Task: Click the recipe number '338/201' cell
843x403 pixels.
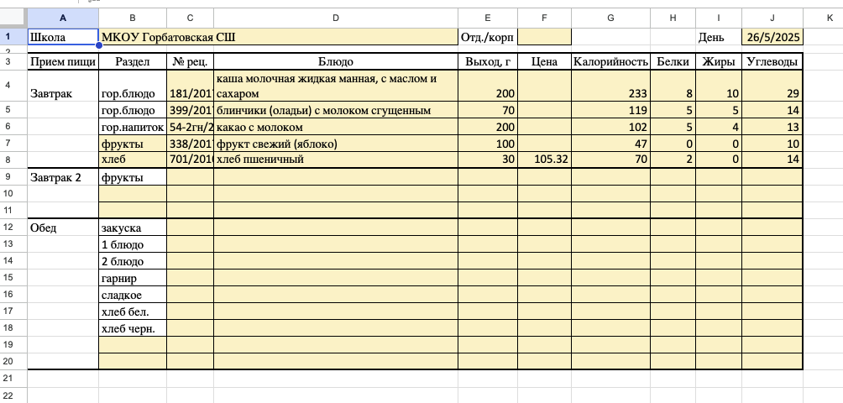Action: (191, 144)
